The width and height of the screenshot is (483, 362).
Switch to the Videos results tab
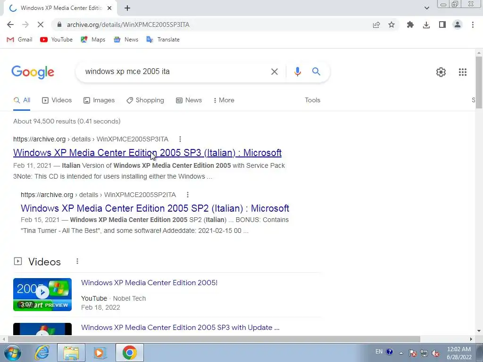point(57,100)
